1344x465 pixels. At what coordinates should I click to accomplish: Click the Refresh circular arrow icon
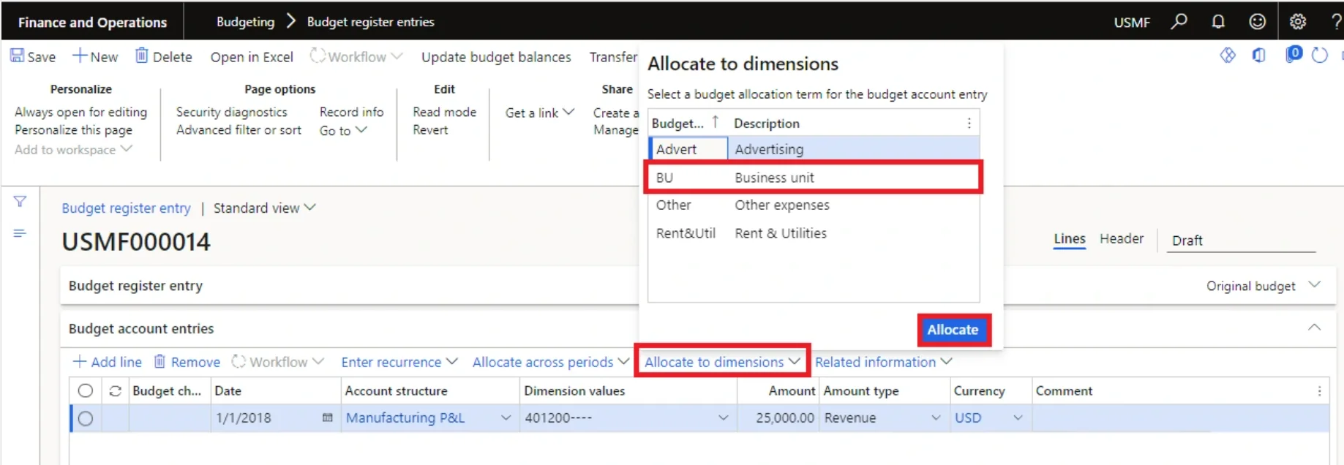[x=1320, y=55]
